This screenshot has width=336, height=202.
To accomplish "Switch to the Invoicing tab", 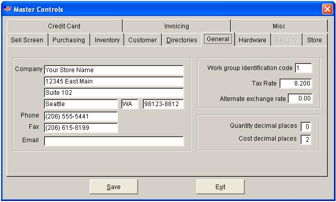I will 177,26.
